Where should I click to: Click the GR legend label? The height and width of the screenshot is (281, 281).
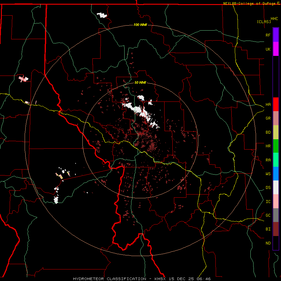tap(268, 118)
